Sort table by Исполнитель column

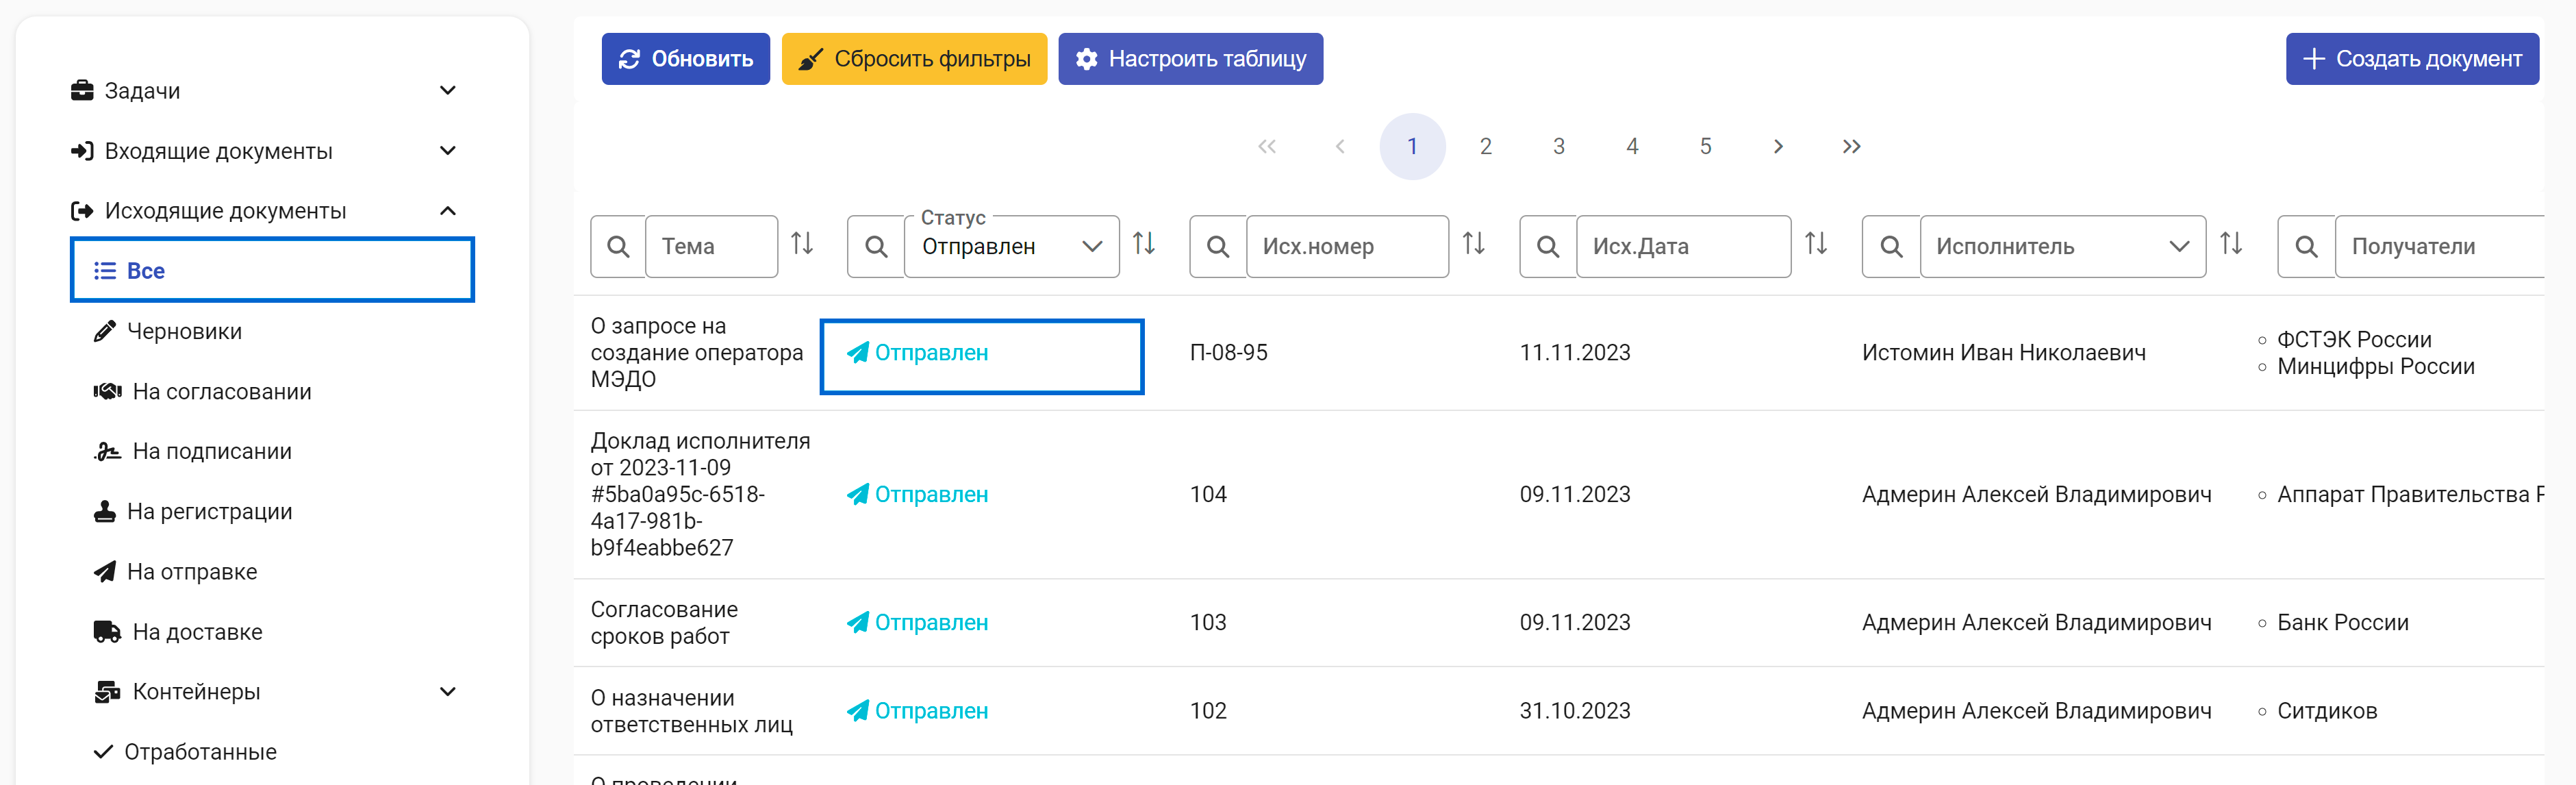2231,244
